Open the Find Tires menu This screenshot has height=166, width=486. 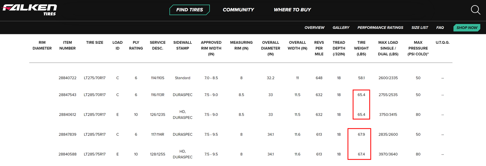[x=190, y=10]
